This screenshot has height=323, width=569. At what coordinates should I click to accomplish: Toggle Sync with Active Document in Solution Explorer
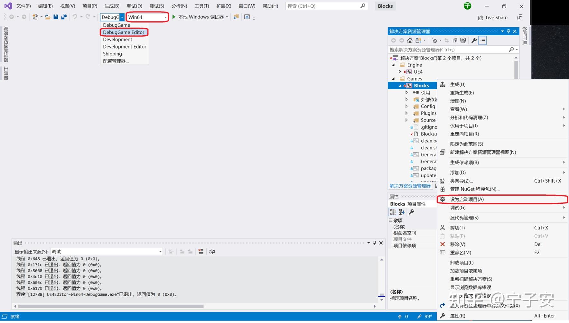pos(447,40)
